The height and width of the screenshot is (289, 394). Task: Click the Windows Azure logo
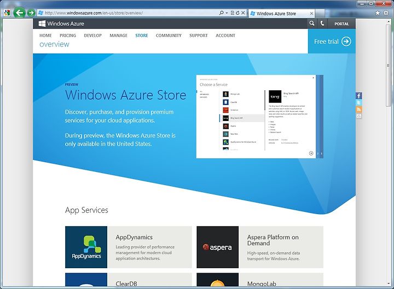[61, 24]
